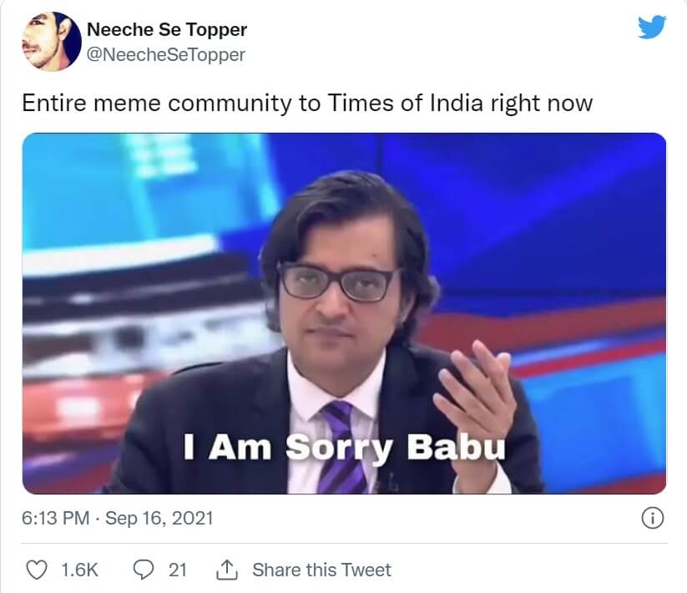Click the 1.6K likes count
The height and width of the screenshot is (593, 687).
pos(80,570)
